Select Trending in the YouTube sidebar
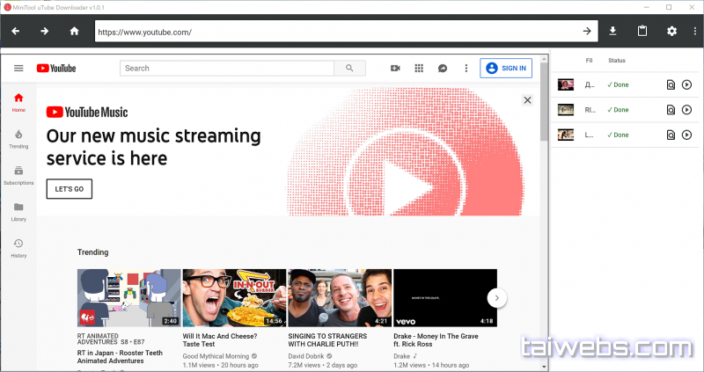Image resolution: width=704 pixels, height=372 pixels. 18,138
